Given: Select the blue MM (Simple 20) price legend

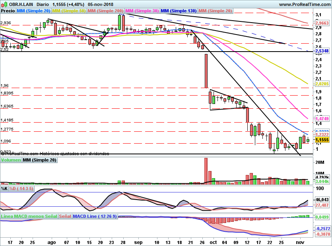Looking at the screenshot, I should (33, 11).
